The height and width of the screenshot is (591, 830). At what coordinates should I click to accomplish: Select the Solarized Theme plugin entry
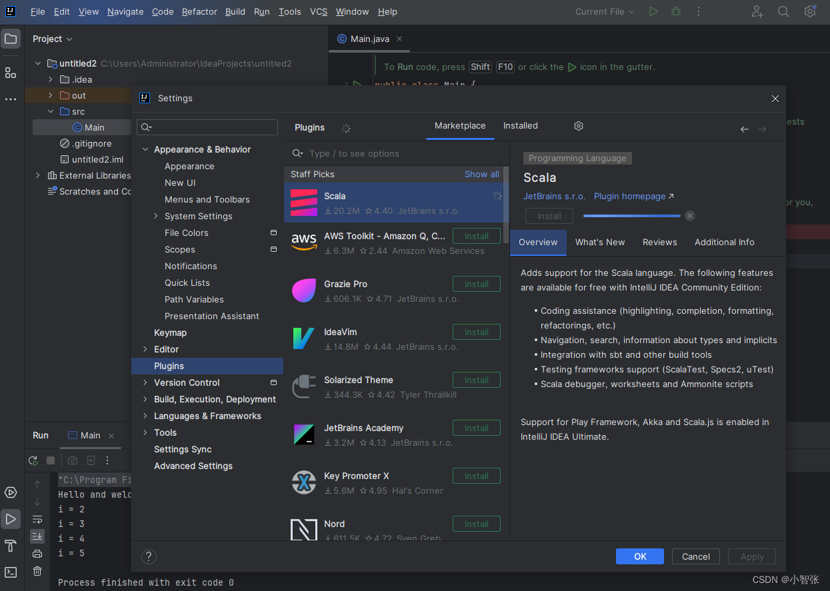point(397,387)
